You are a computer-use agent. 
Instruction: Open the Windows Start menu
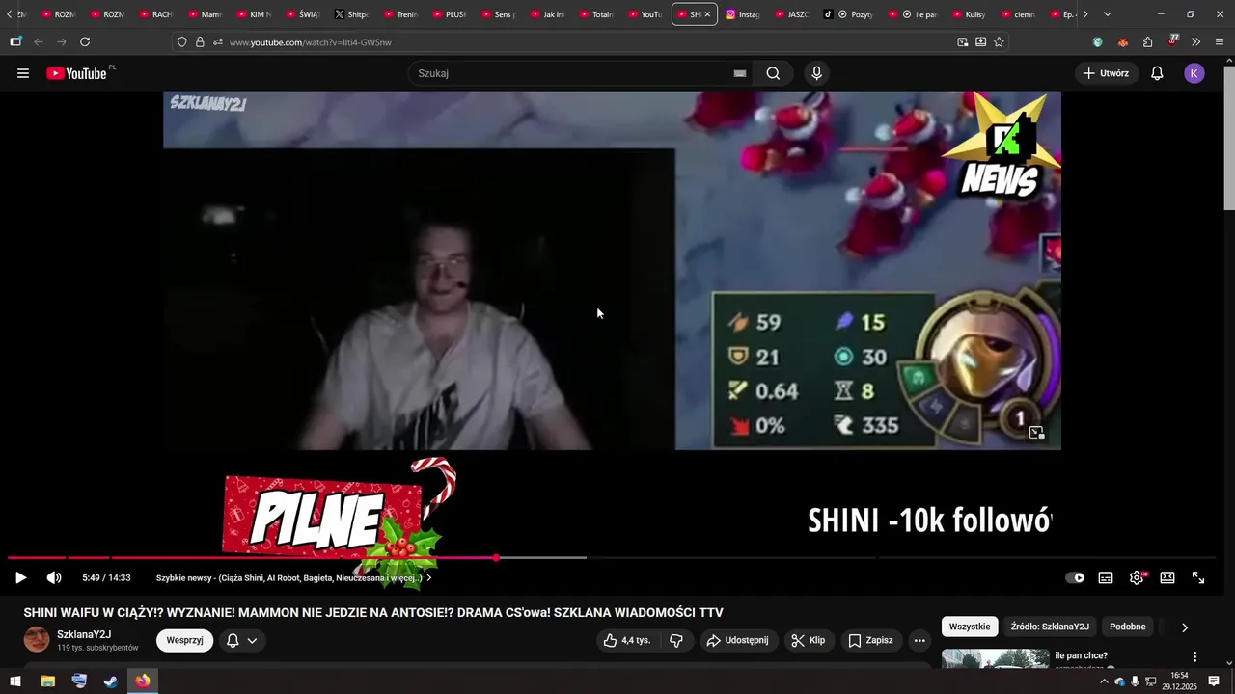click(15, 681)
